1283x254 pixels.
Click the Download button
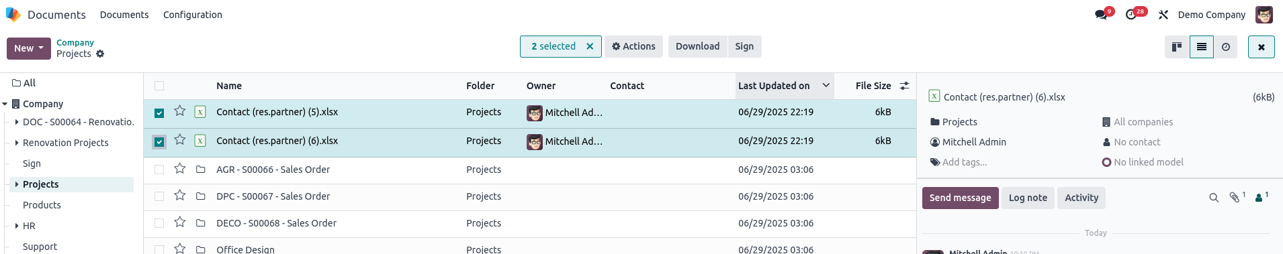tap(697, 46)
